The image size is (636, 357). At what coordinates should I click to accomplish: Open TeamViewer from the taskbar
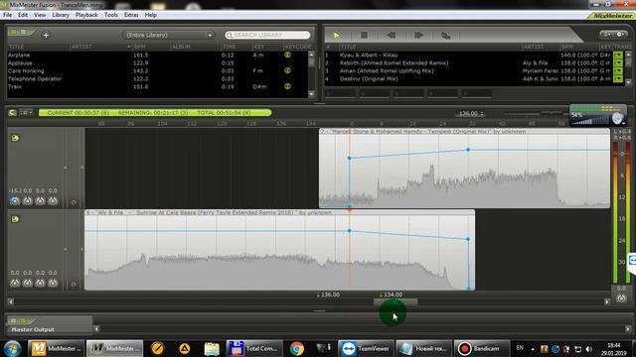(366, 348)
